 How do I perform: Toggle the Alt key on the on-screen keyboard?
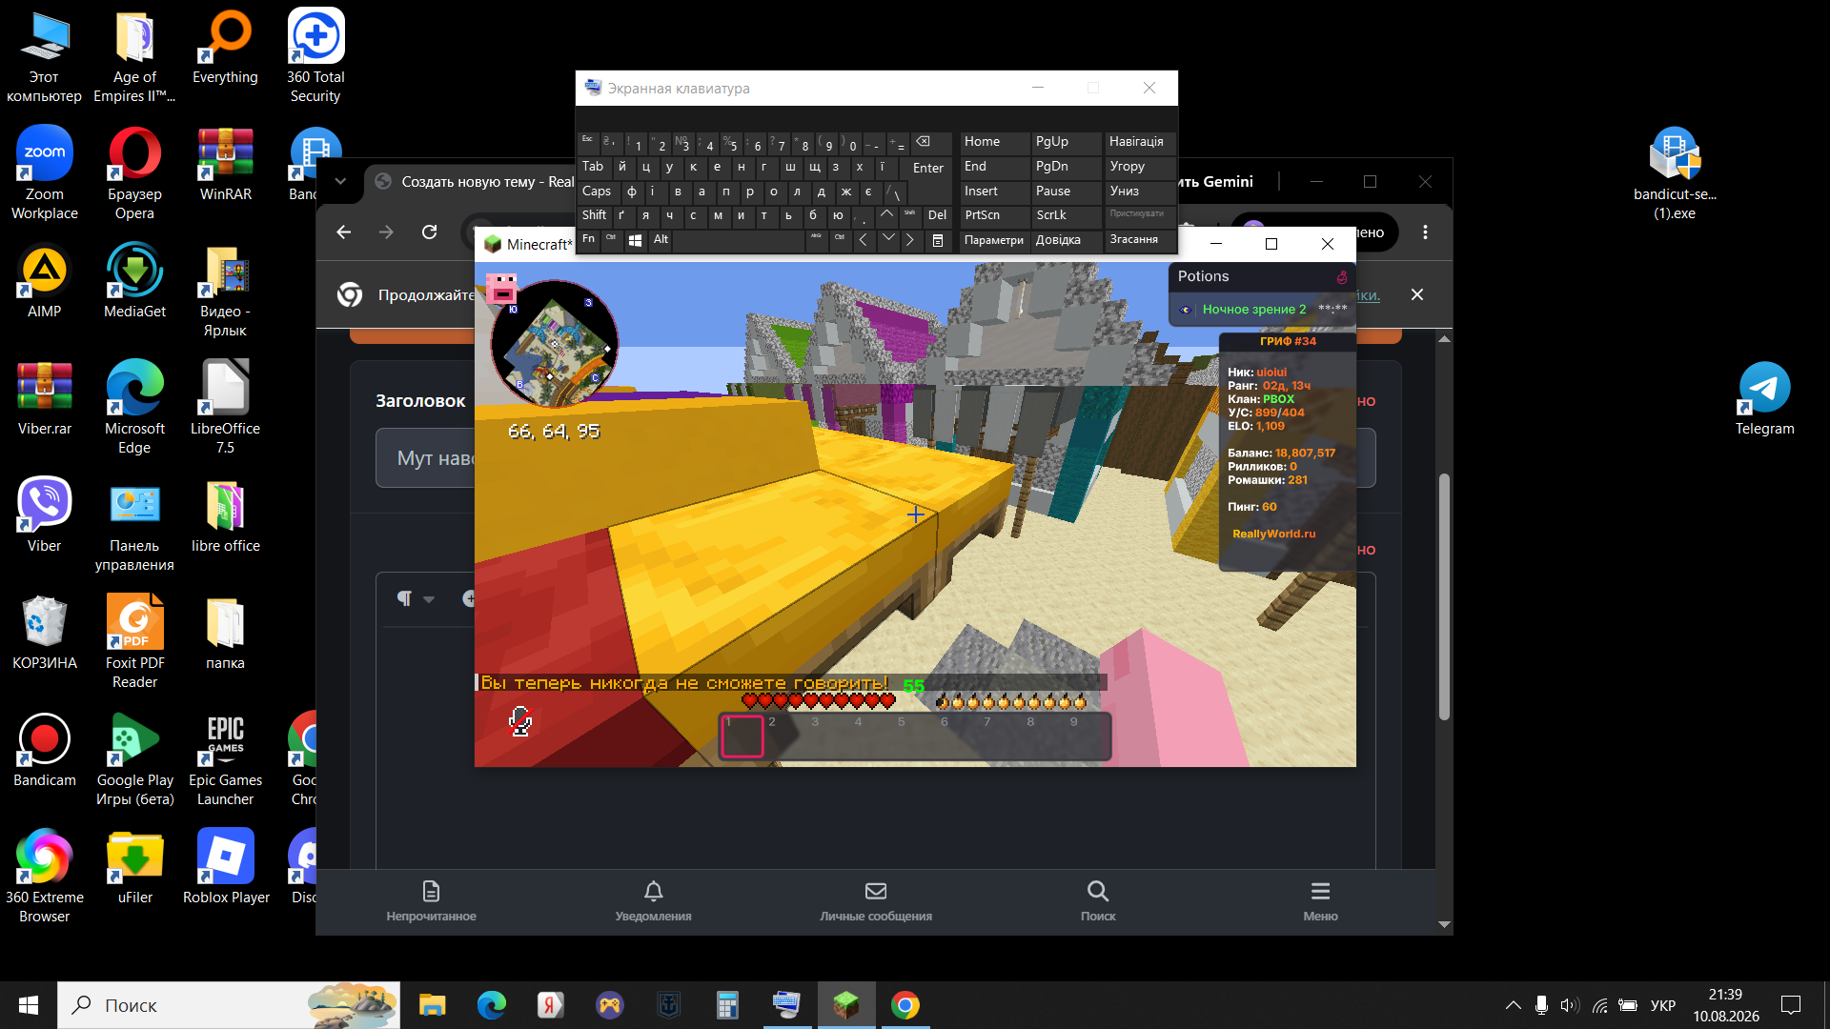pyautogui.click(x=661, y=239)
